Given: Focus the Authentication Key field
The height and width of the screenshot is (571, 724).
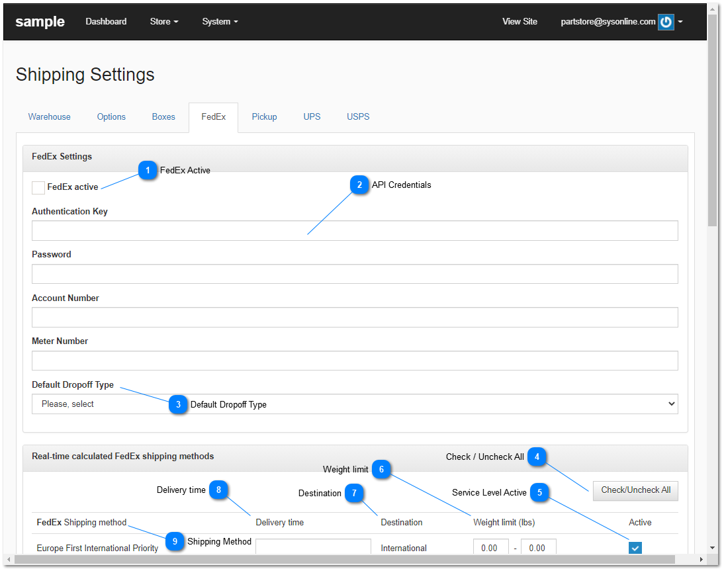Looking at the screenshot, I should pyautogui.click(x=355, y=230).
